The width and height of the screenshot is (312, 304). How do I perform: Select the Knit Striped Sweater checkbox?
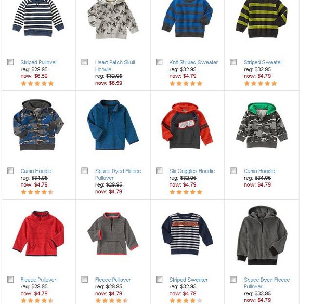tap(159, 62)
